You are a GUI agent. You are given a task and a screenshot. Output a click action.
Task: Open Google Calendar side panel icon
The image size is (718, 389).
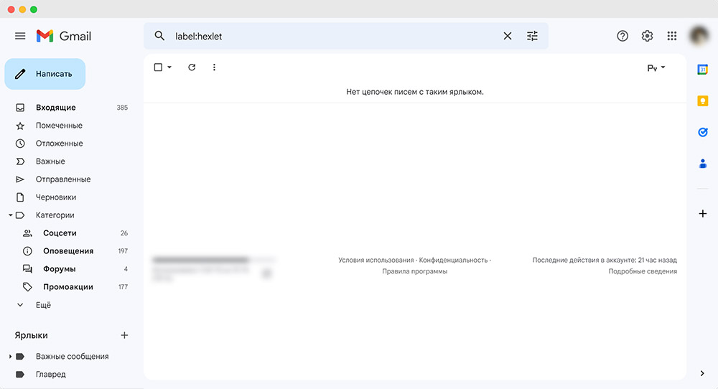coord(702,70)
